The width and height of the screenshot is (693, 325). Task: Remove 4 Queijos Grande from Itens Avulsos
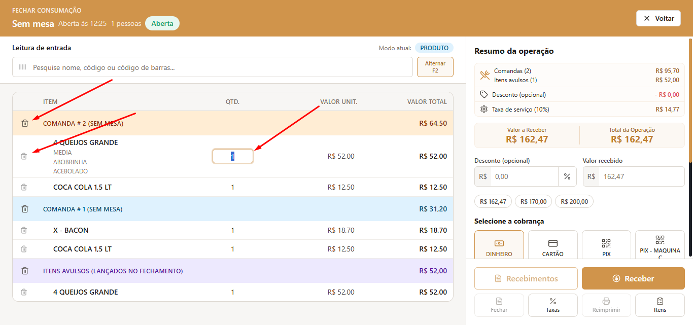tap(24, 292)
